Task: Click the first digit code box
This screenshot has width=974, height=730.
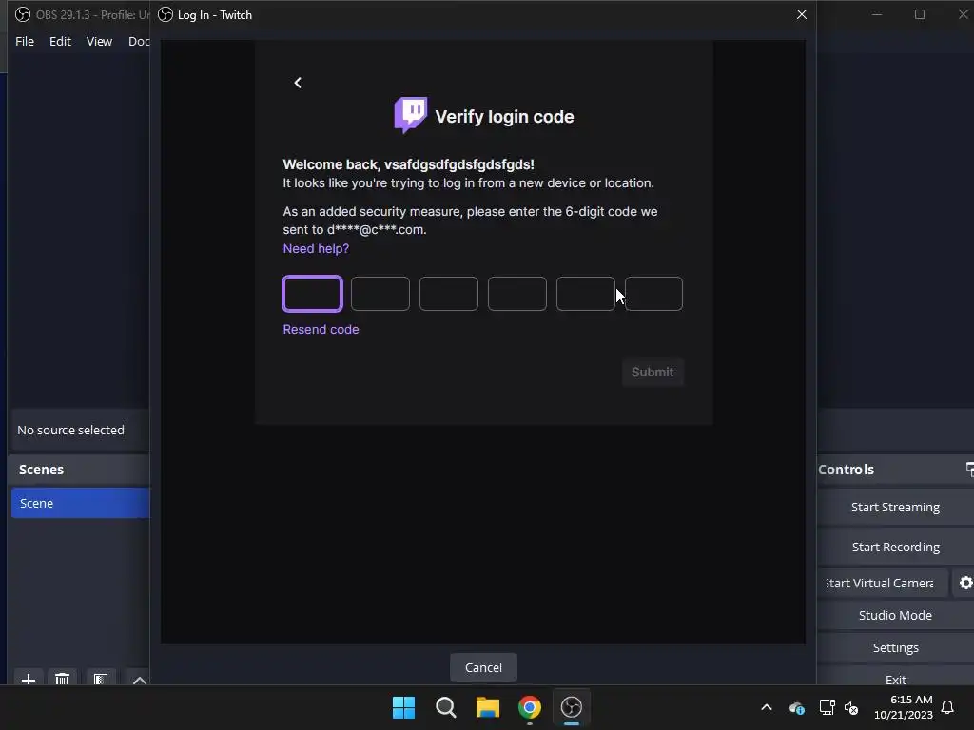Action: [x=312, y=294]
